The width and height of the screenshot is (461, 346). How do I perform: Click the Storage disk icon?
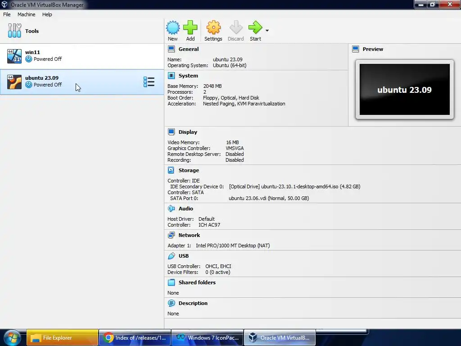point(171,170)
